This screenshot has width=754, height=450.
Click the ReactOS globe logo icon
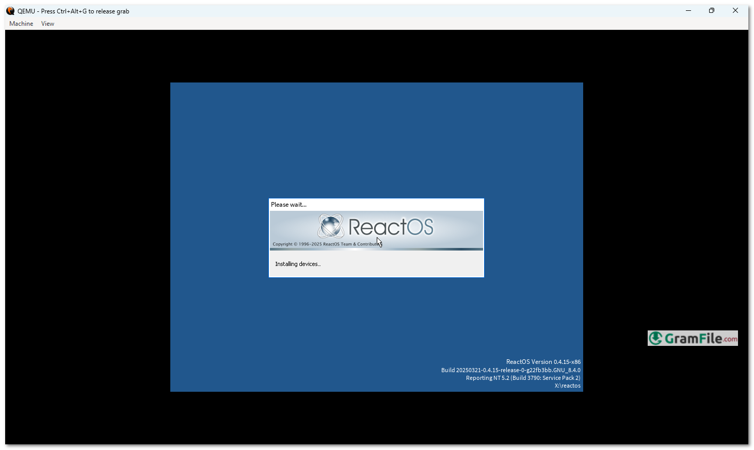coord(331,226)
